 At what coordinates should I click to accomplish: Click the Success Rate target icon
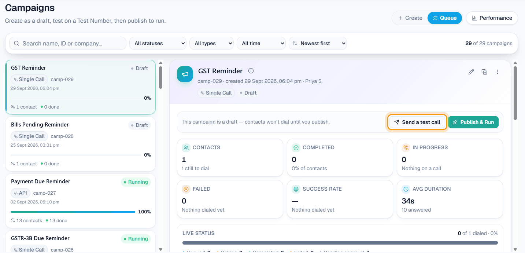[296, 189]
